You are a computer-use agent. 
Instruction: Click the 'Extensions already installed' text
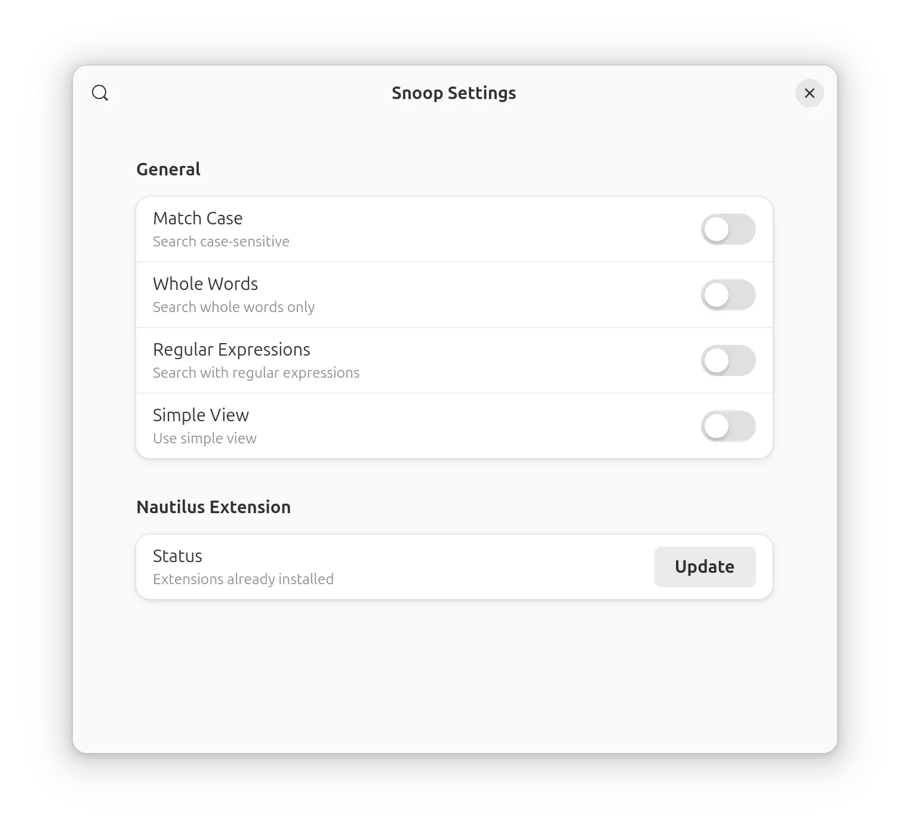tap(243, 579)
